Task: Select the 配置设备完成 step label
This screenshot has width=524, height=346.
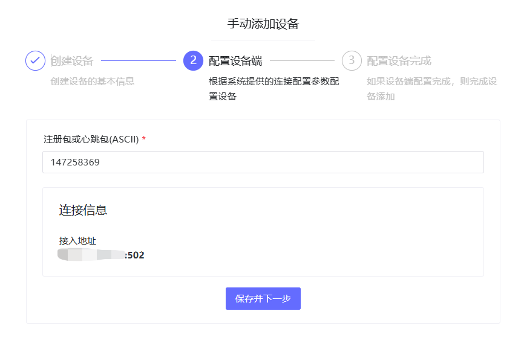Action: click(x=399, y=61)
